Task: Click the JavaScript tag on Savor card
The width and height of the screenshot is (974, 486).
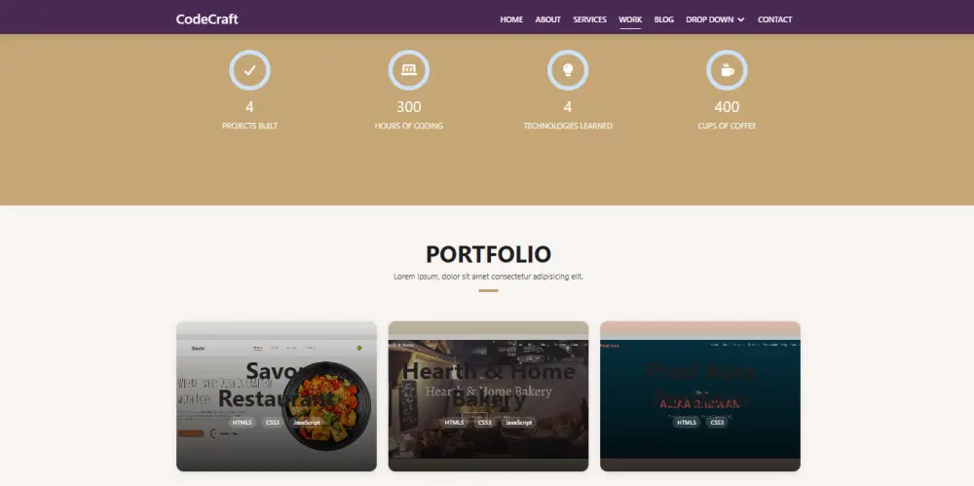Action: [307, 423]
